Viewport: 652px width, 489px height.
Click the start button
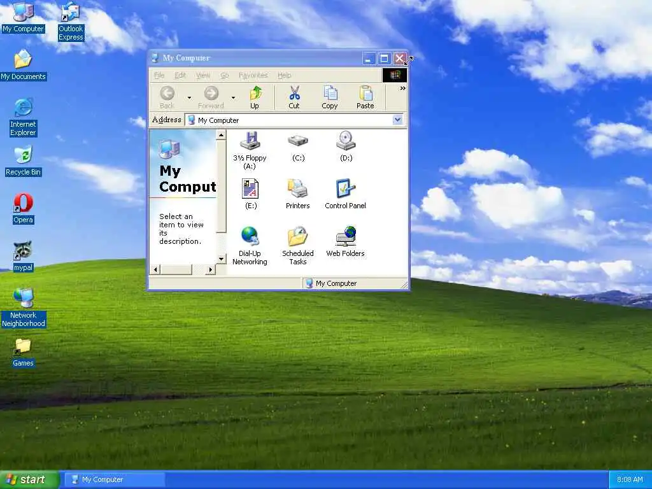tap(29, 480)
